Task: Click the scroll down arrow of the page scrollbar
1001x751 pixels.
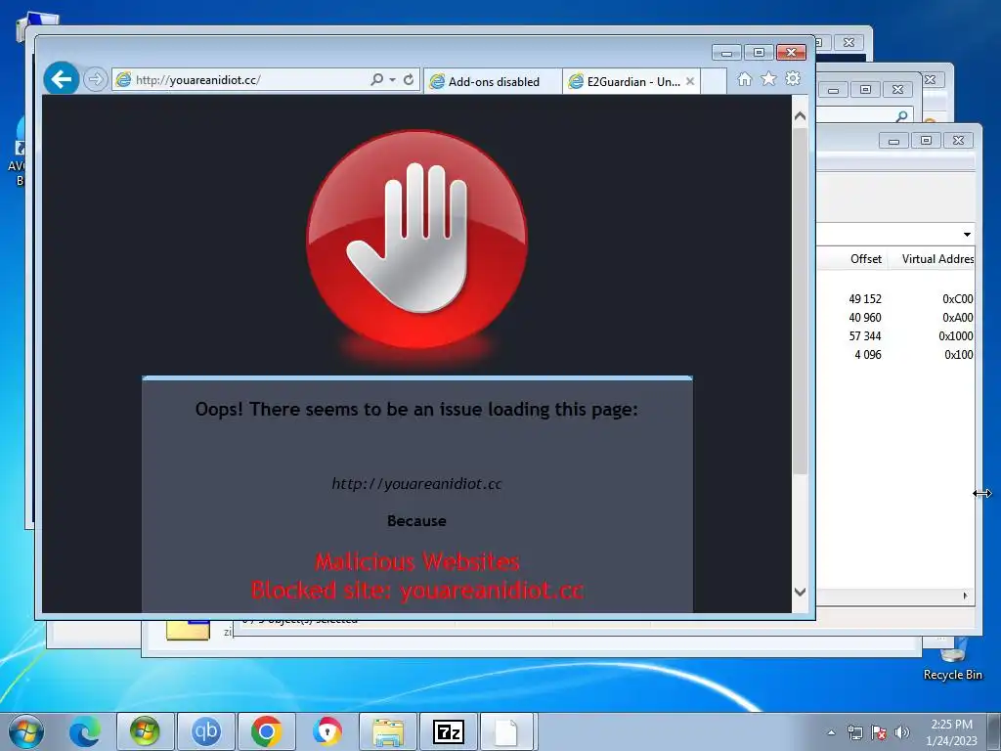Action: 800,592
